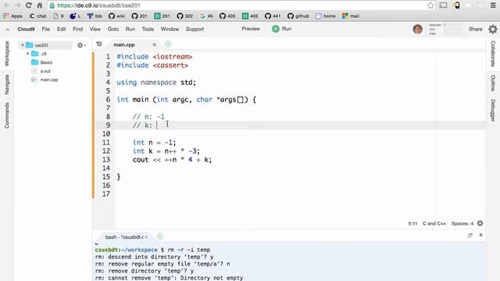Open Cloud9 preferences gear icon
Image resolution: width=500 pixels, height=281 pixels.
coord(493,29)
